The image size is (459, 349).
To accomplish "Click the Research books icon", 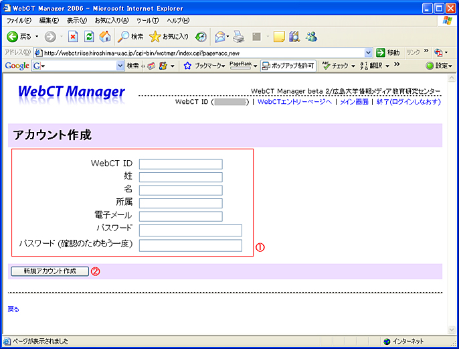I will (x=294, y=37).
